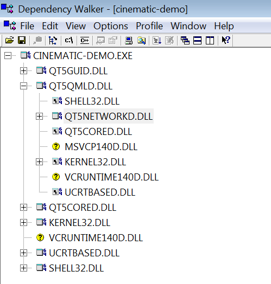Viewport: 271px width, 284px height.
Task: Open the View menu
Action: pyautogui.click(x=75, y=26)
